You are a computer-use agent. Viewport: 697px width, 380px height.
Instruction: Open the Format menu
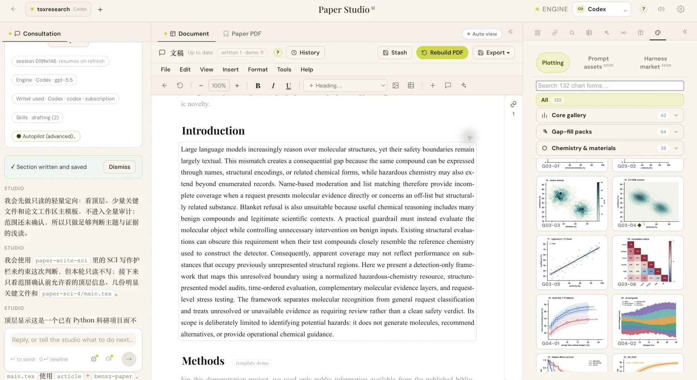pyautogui.click(x=258, y=70)
